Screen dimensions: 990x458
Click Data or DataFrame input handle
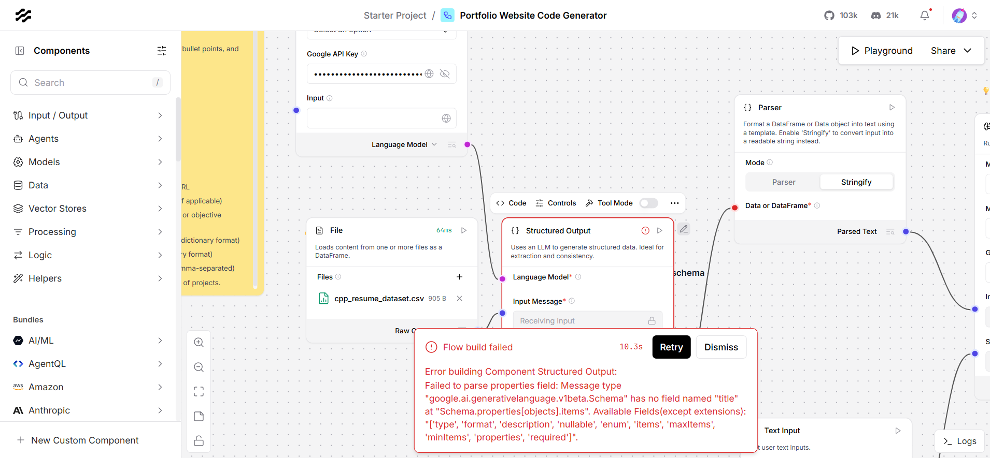pos(734,208)
